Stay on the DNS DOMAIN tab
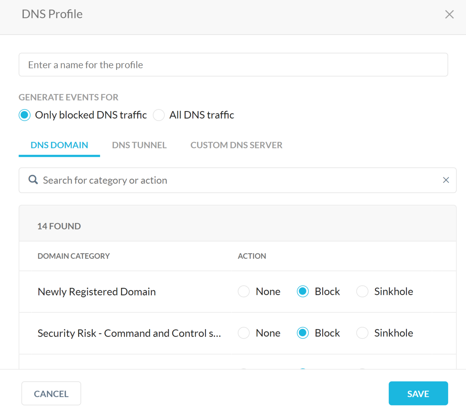The width and height of the screenshot is (466, 413). 59,145
